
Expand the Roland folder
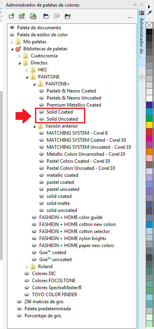tap(27, 267)
